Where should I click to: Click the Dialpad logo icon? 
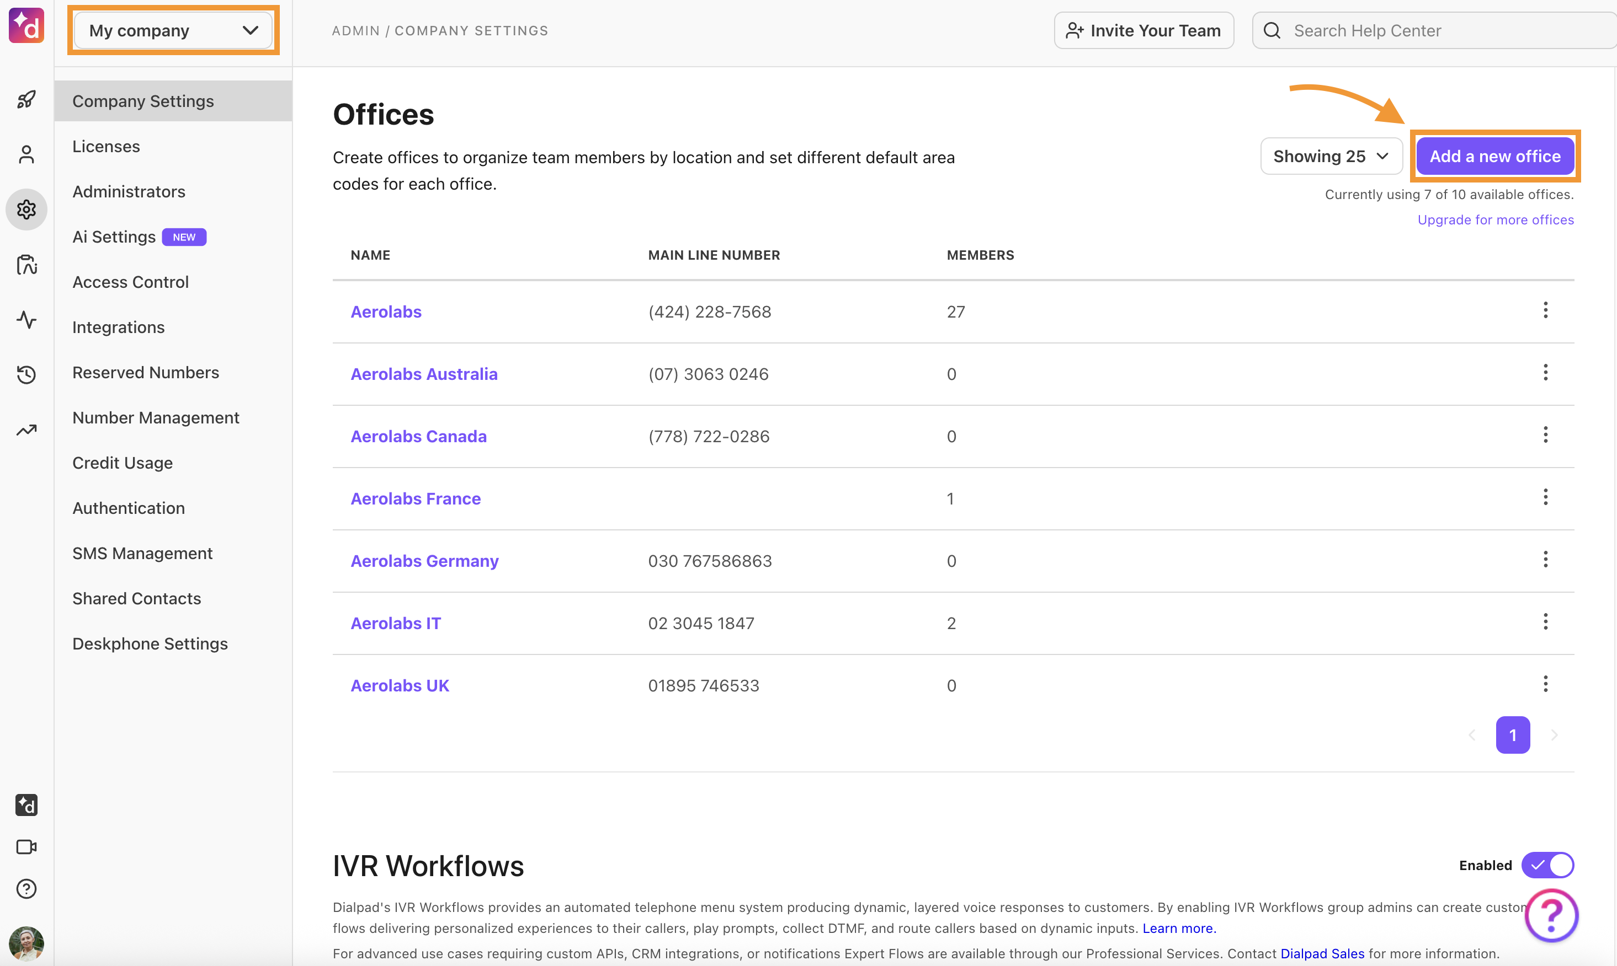(26, 26)
